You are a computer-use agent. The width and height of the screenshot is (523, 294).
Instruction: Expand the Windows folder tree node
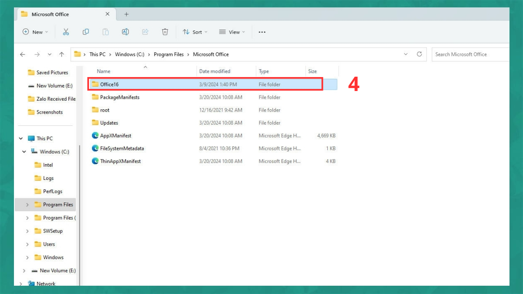(x=27, y=257)
